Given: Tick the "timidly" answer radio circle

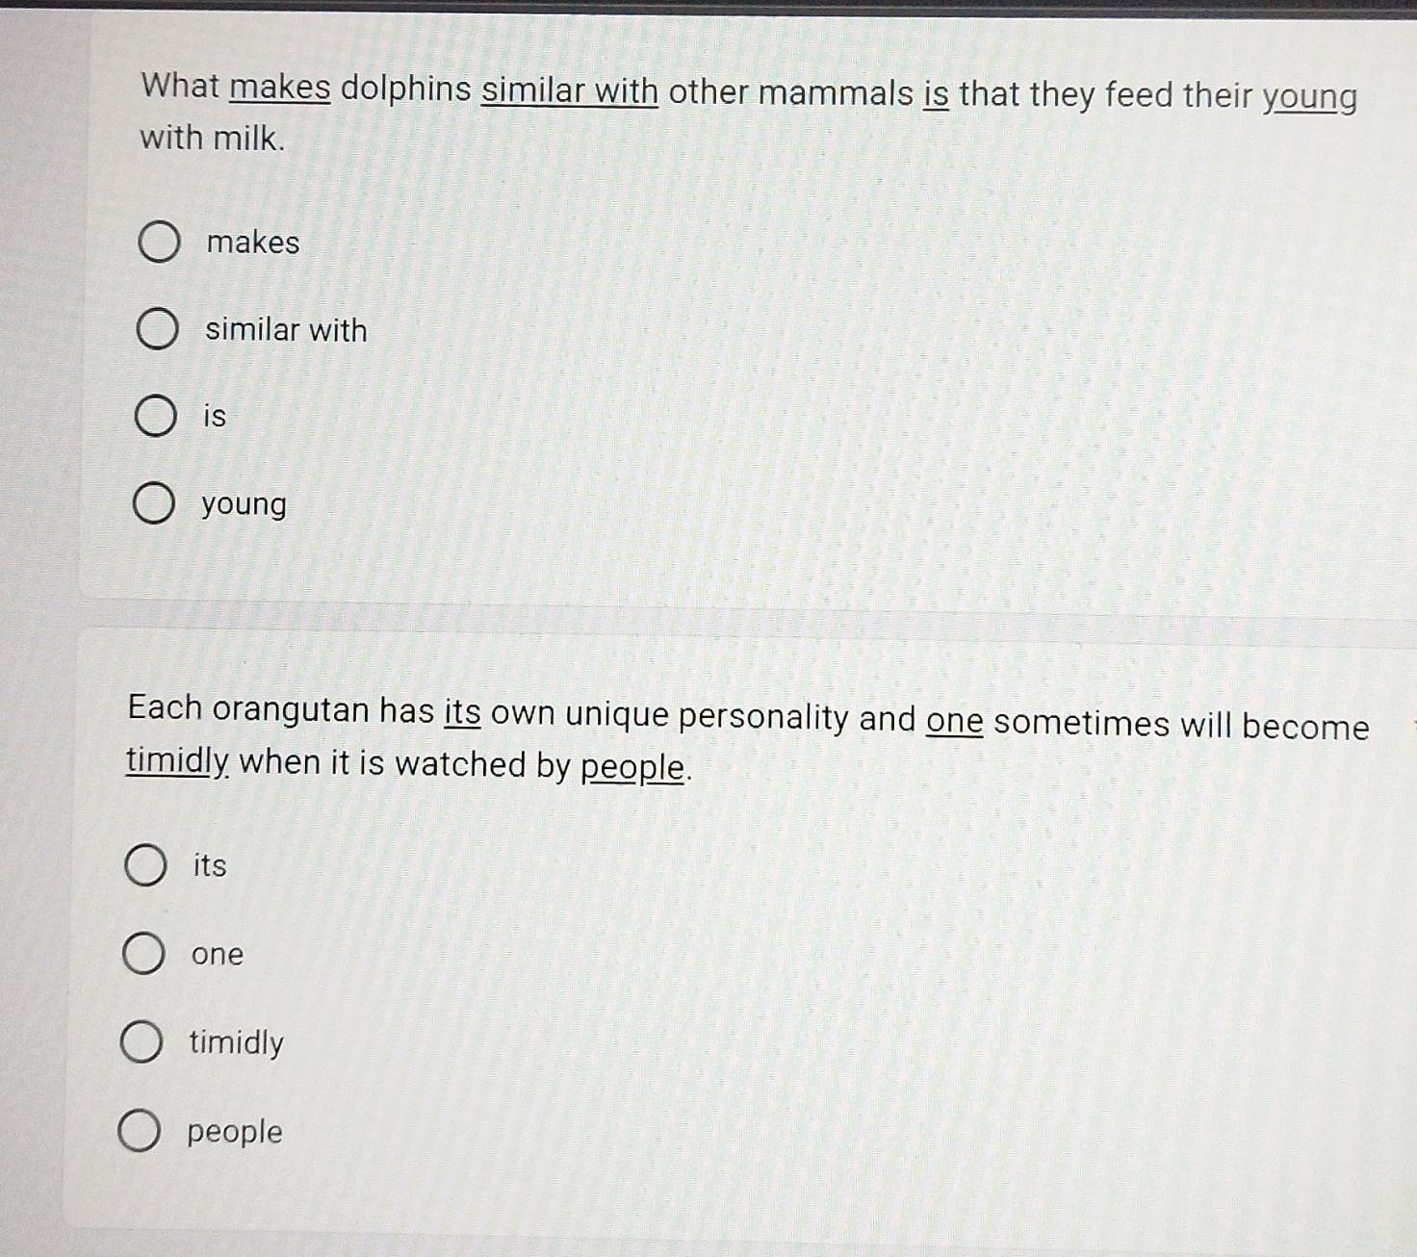Looking at the screenshot, I should click(x=142, y=1042).
